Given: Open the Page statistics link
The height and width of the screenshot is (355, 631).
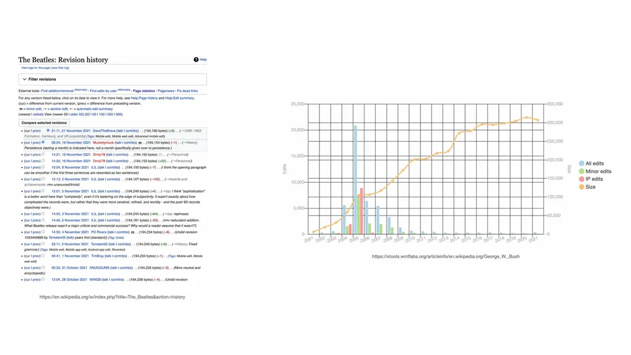Looking at the screenshot, I should point(144,91).
